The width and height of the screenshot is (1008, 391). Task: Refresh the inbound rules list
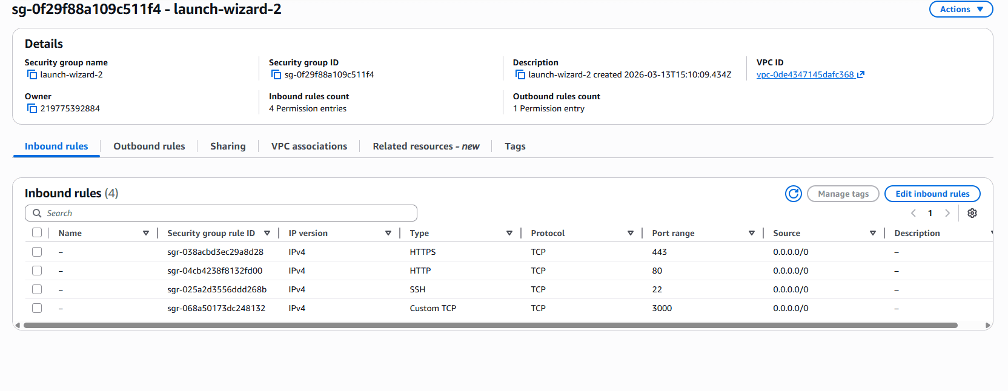click(794, 194)
